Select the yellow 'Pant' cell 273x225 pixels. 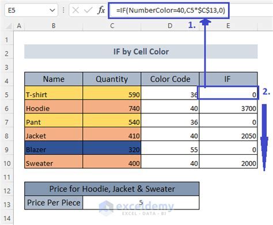click(54, 120)
